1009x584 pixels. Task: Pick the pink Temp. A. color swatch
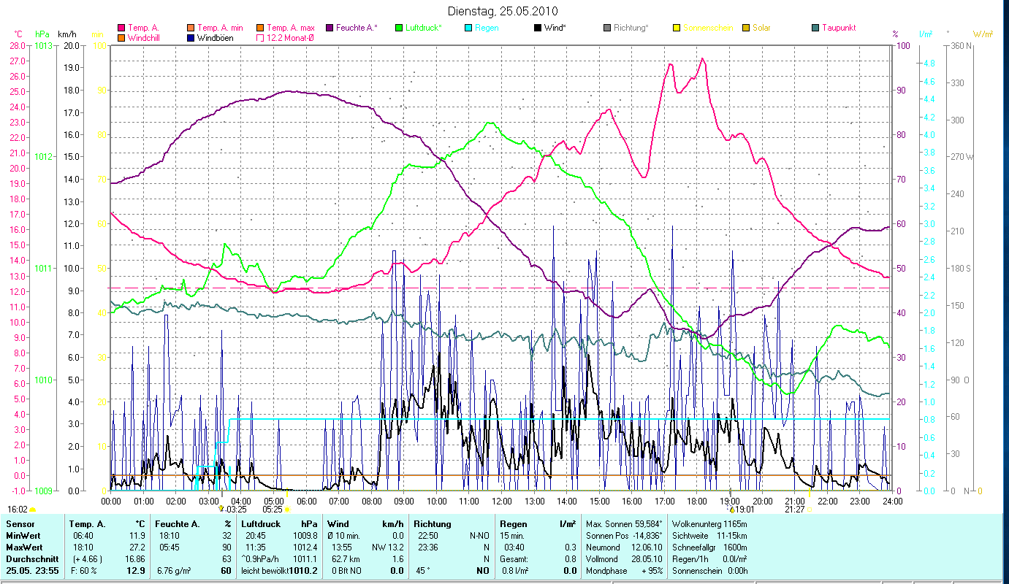tap(121, 28)
